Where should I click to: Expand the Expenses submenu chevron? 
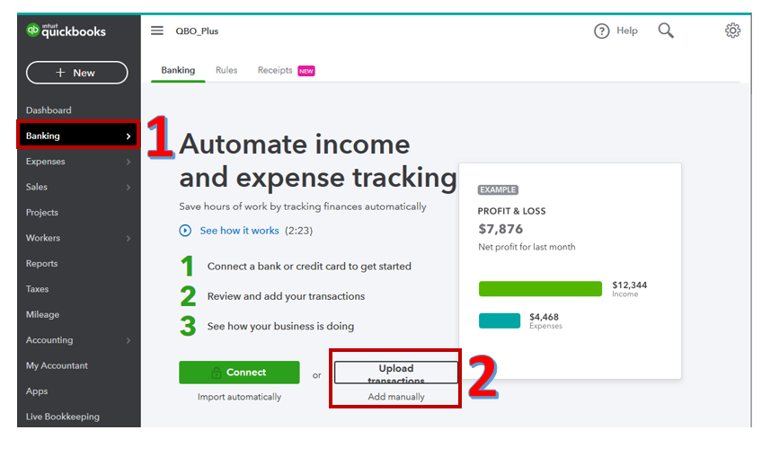tap(128, 162)
